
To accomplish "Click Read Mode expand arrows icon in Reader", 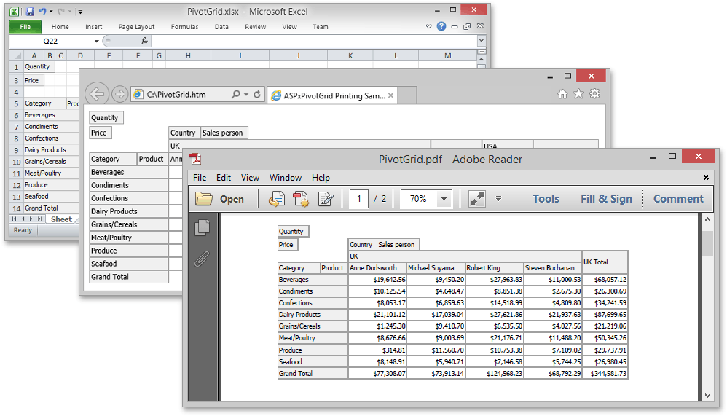I will (476, 199).
